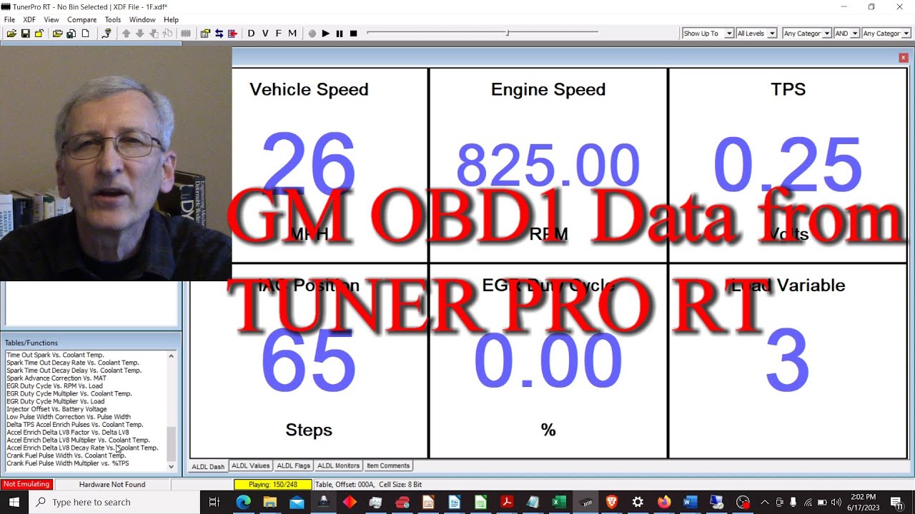Image resolution: width=915 pixels, height=514 pixels.
Task: Click the Tables/Functions list up arrow
Action: point(171,356)
